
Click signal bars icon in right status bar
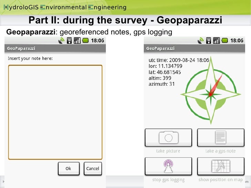click(217, 40)
